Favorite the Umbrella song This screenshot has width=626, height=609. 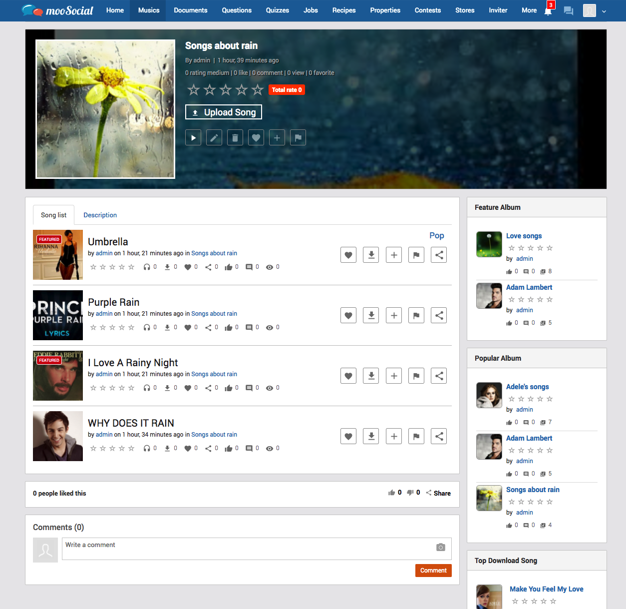348,255
